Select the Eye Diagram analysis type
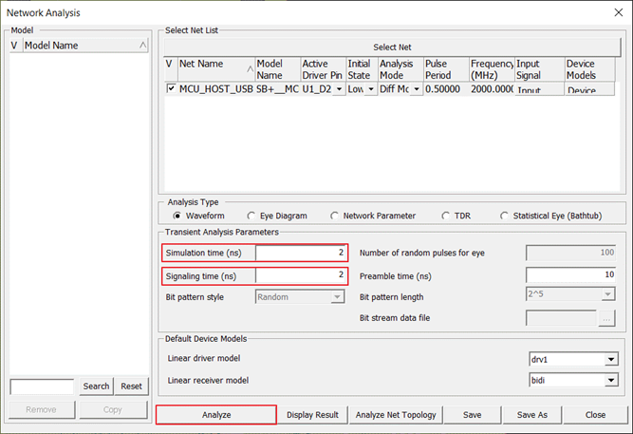The image size is (633, 434). pyautogui.click(x=252, y=216)
